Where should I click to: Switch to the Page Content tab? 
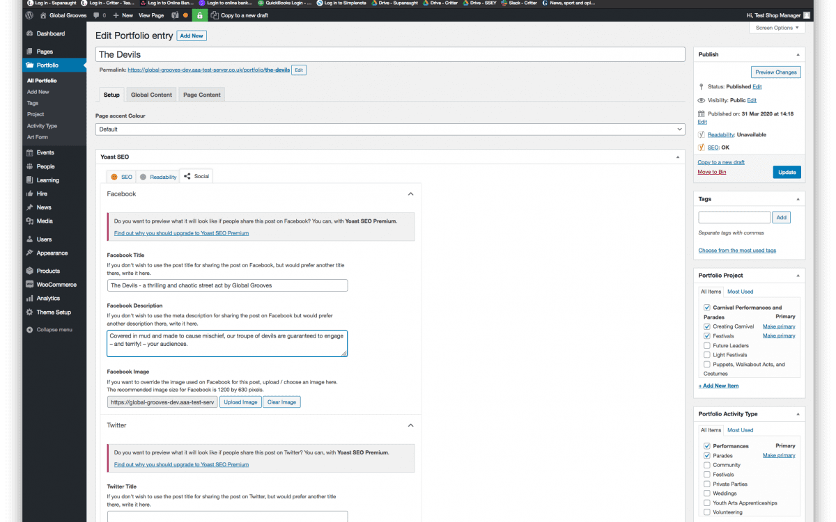click(202, 95)
